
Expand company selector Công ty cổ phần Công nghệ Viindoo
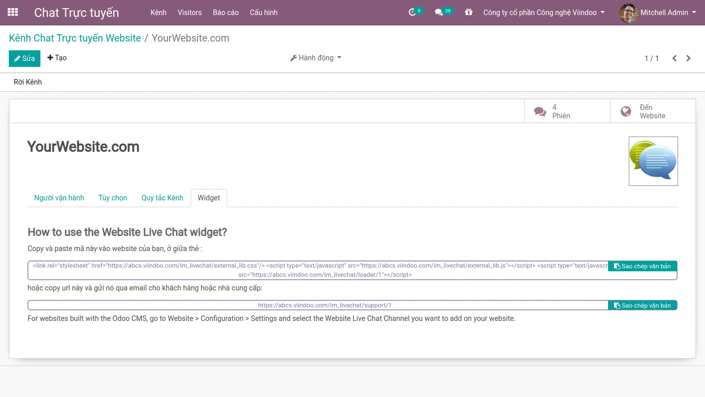(544, 12)
